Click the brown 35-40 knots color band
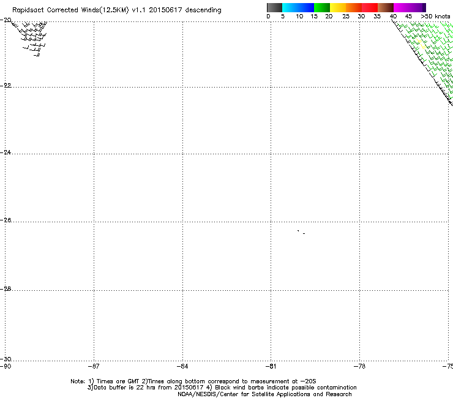Image resolution: width=453 pixels, height=398 pixels. 386,7
